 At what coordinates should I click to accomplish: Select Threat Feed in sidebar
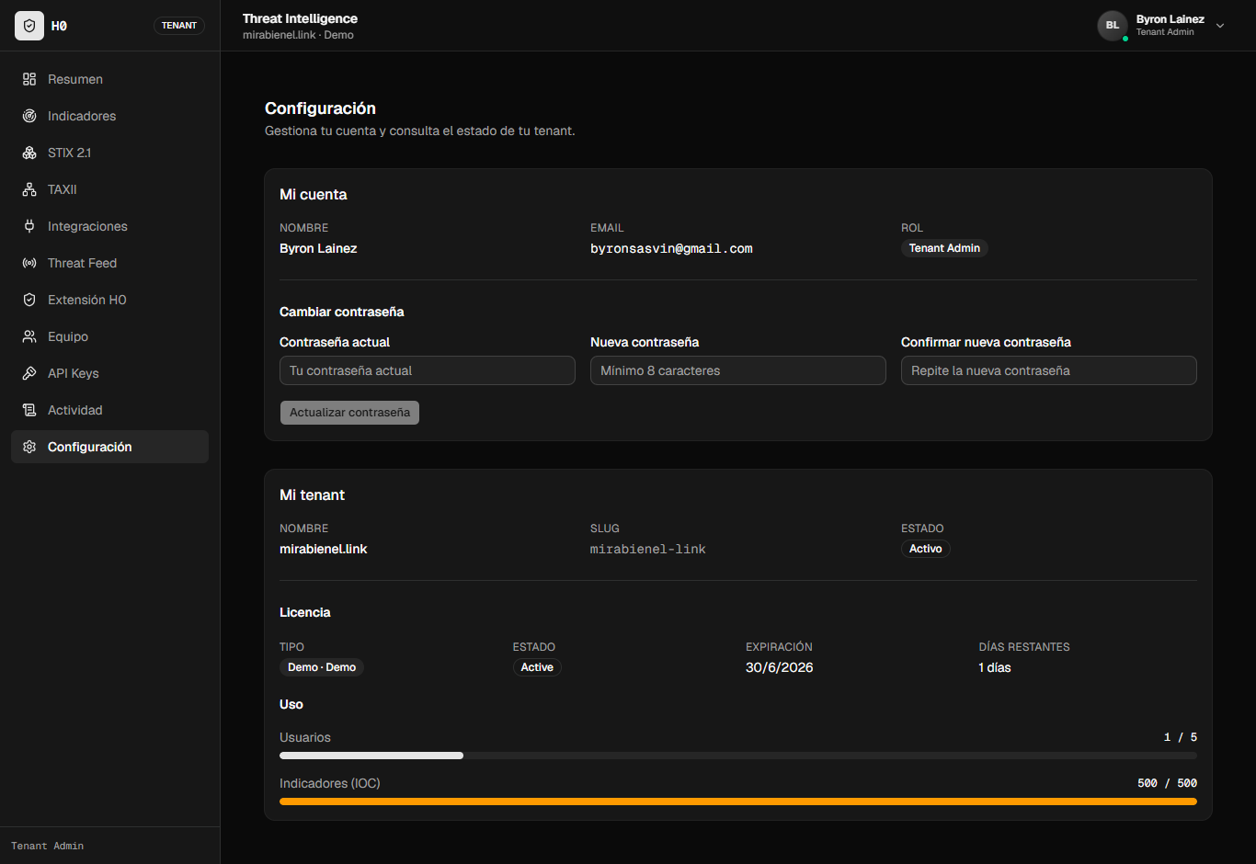[109, 263]
